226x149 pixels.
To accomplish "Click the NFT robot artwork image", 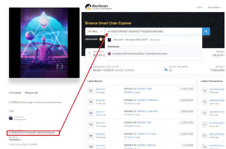I will tap(44, 43).
